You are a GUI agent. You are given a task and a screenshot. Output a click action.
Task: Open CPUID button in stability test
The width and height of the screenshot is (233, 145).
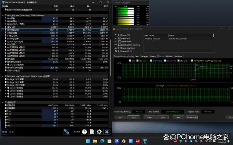(x=178, y=117)
